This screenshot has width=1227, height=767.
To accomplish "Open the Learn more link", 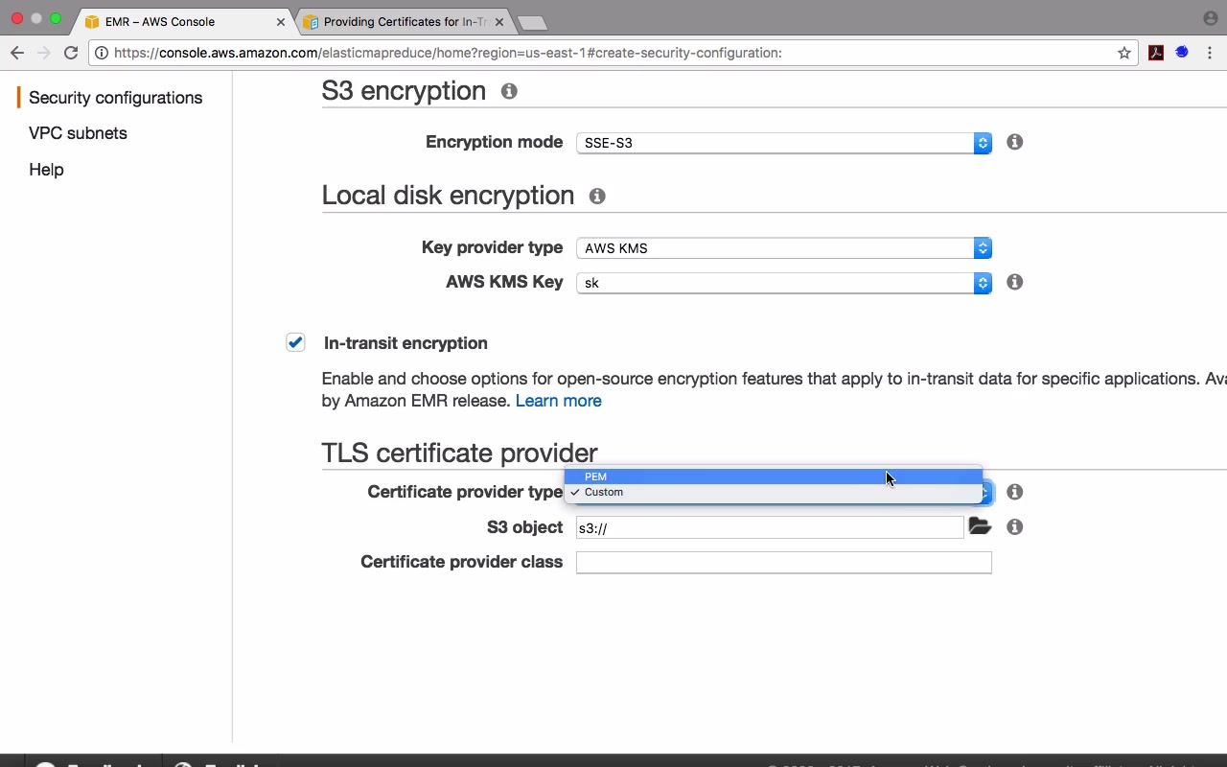I will click(558, 401).
